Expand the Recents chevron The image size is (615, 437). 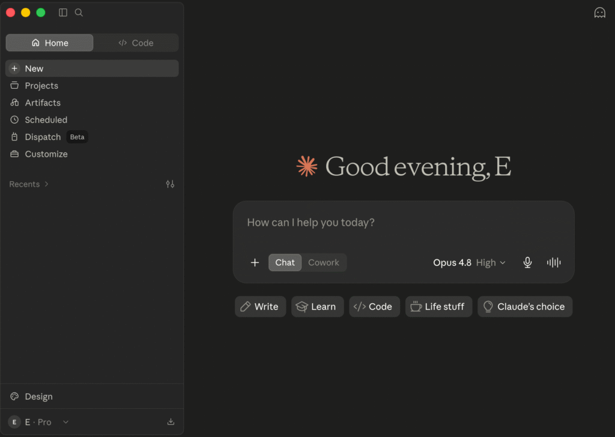point(46,184)
